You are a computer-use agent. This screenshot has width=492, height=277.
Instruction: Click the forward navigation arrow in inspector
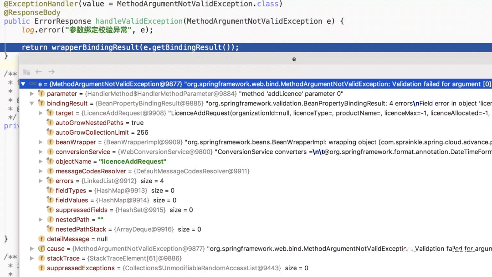pos(51,72)
